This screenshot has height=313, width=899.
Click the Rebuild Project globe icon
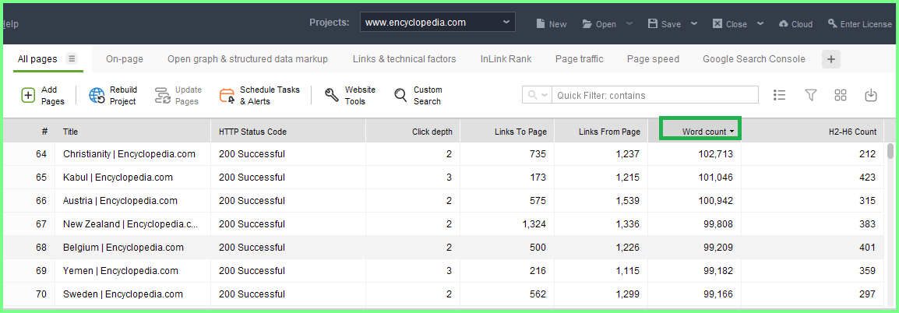[97, 95]
